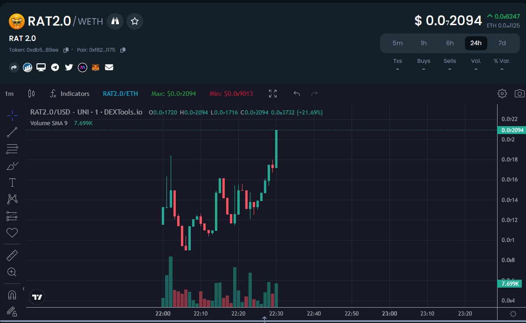Click the heart icons tool
This screenshot has width=526, height=323.
(x=12, y=233)
